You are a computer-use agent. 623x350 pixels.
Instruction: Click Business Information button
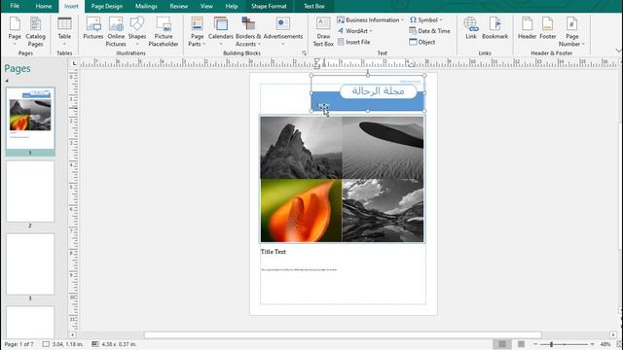370,19
